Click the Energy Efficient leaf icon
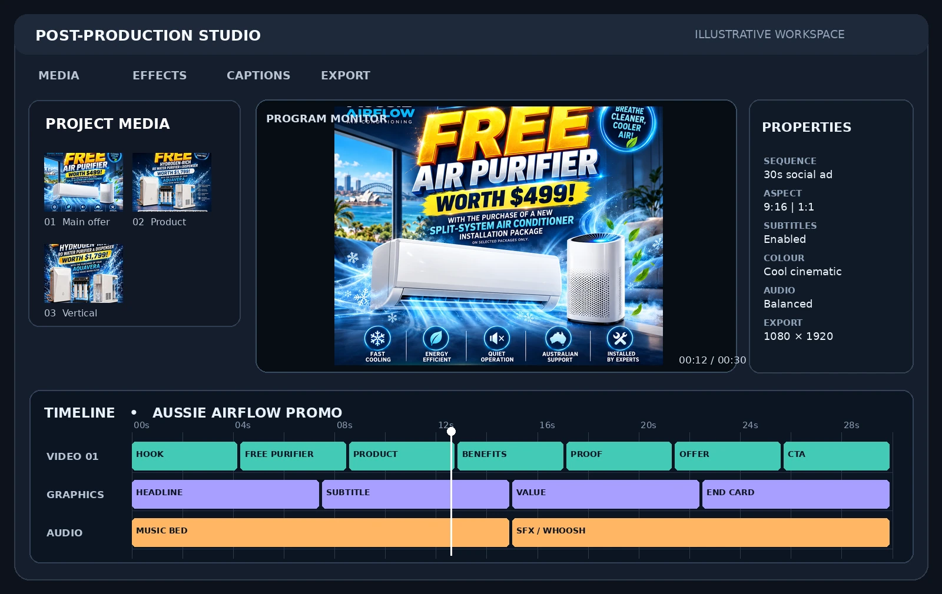 tap(436, 338)
